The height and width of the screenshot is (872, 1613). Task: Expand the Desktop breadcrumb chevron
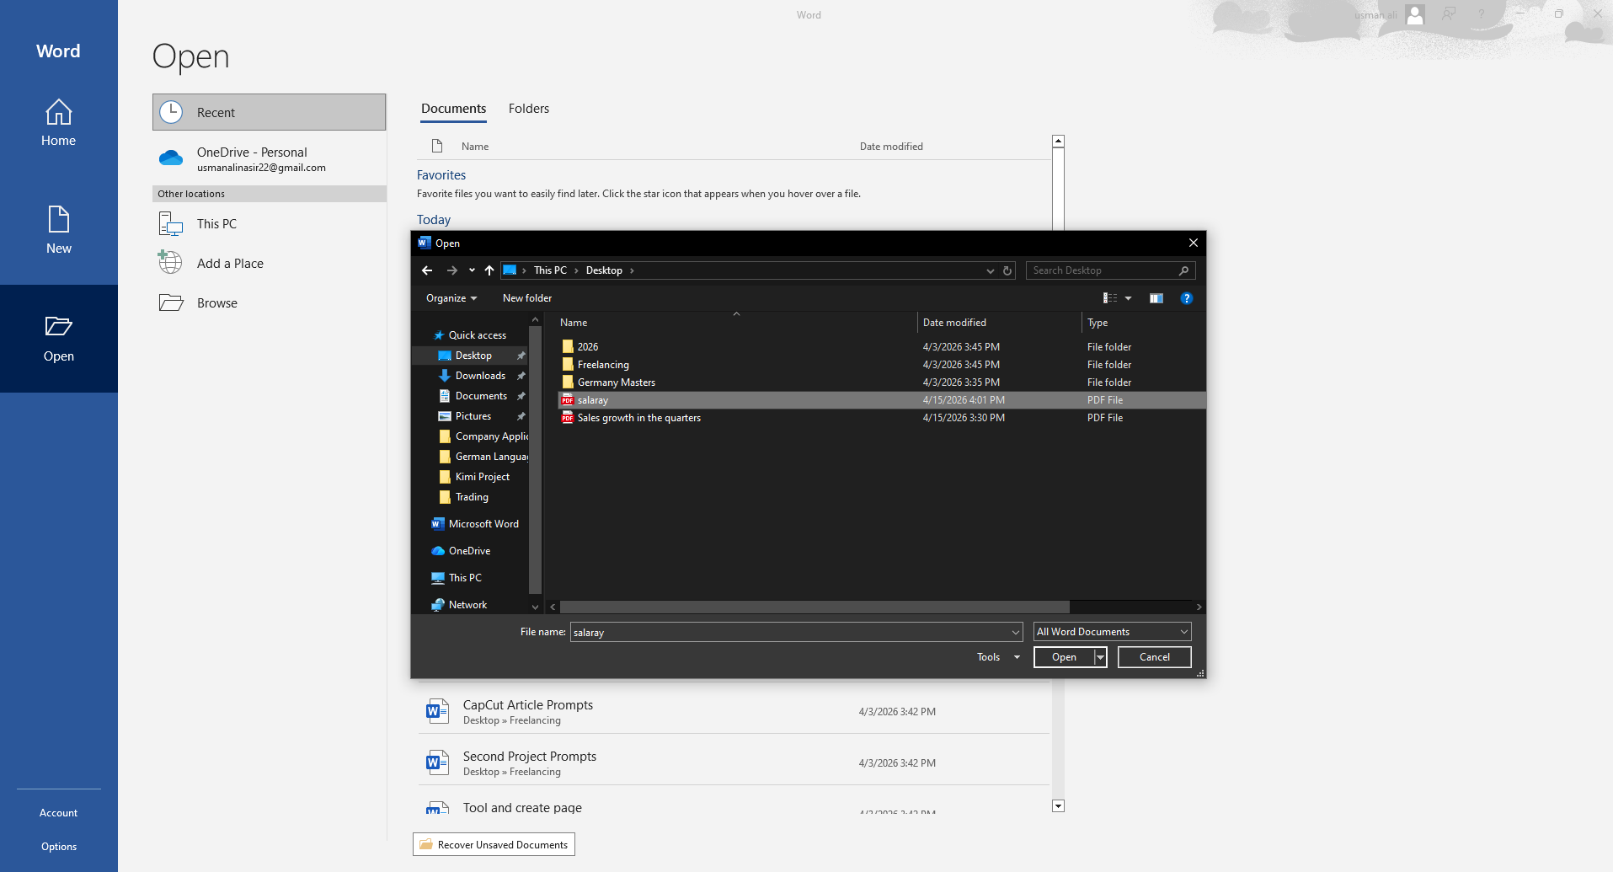pos(632,270)
